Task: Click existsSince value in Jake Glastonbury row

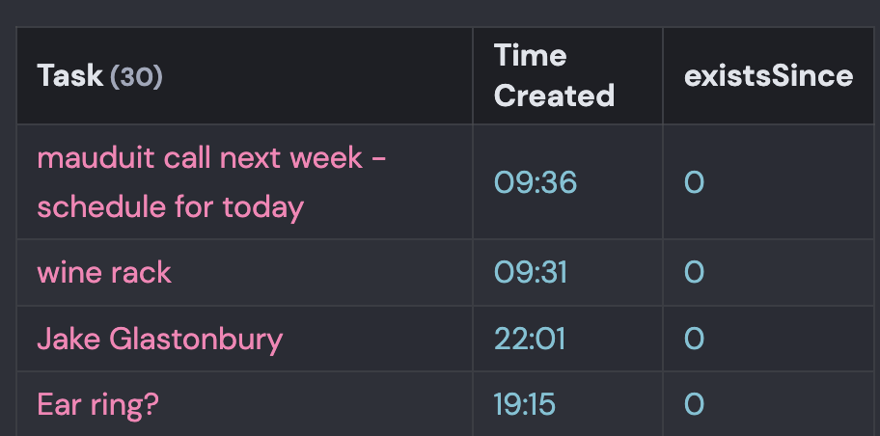Action: 694,339
